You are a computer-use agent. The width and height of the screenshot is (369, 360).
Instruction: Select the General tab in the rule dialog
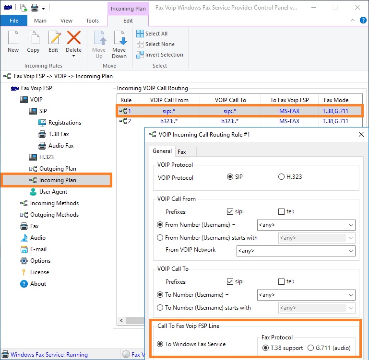(162, 151)
